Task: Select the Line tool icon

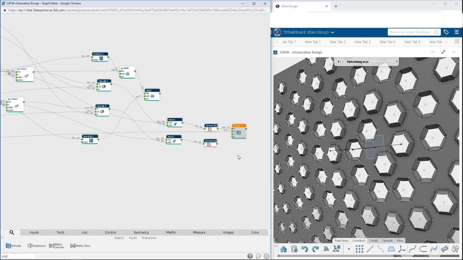Action: 370,249
